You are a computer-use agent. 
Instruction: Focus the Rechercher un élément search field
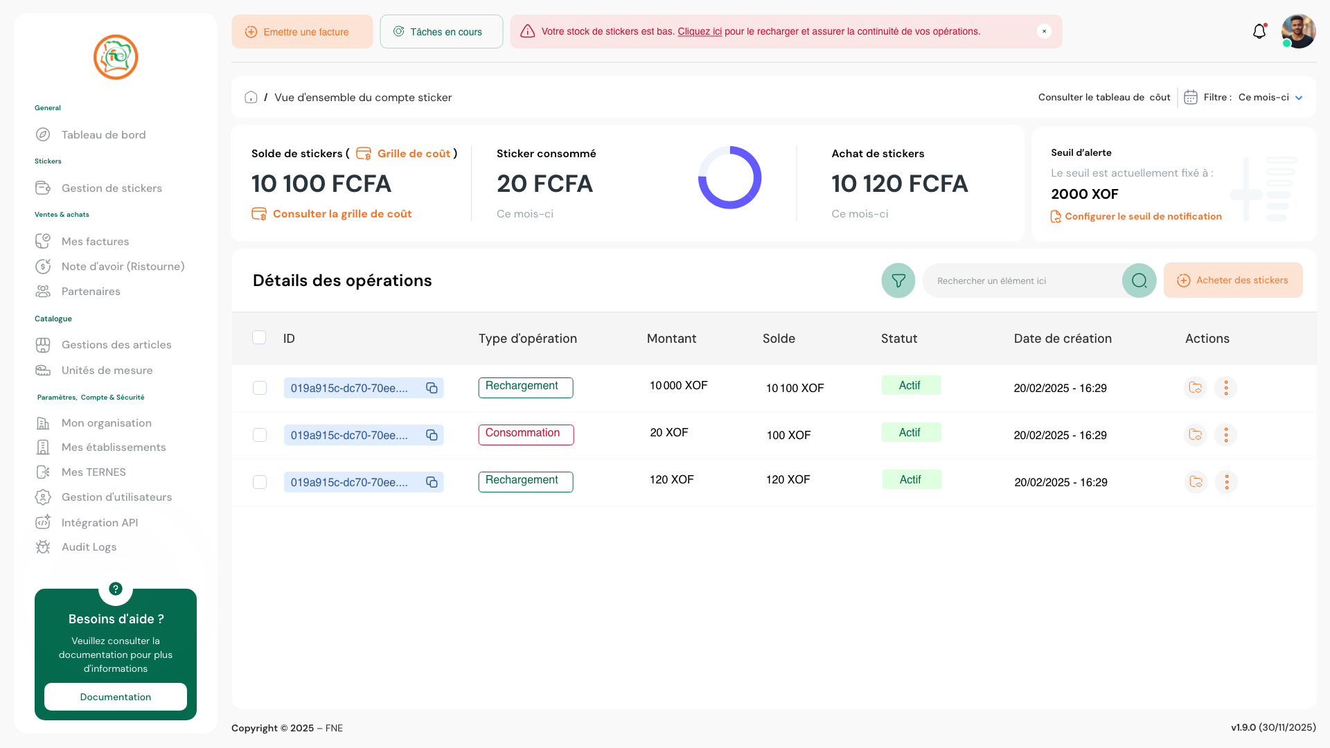[1022, 280]
